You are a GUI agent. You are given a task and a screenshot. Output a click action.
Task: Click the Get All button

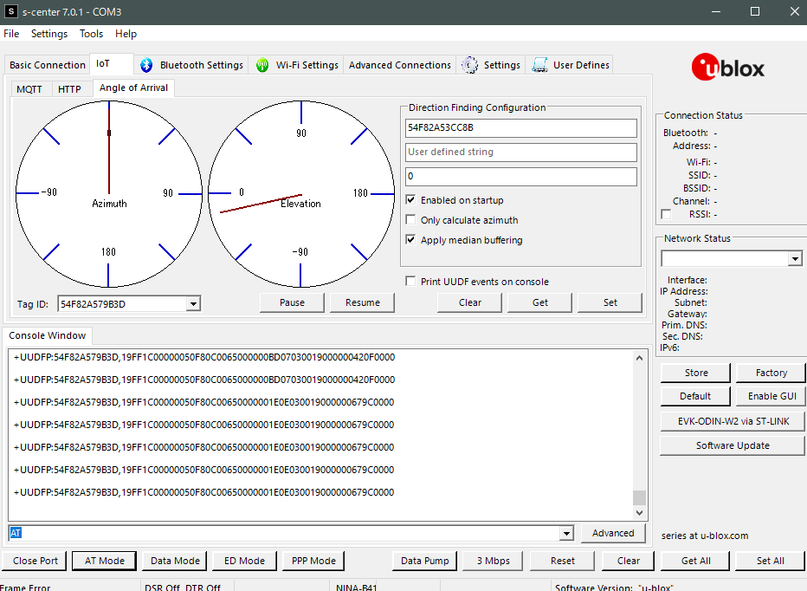695,561
